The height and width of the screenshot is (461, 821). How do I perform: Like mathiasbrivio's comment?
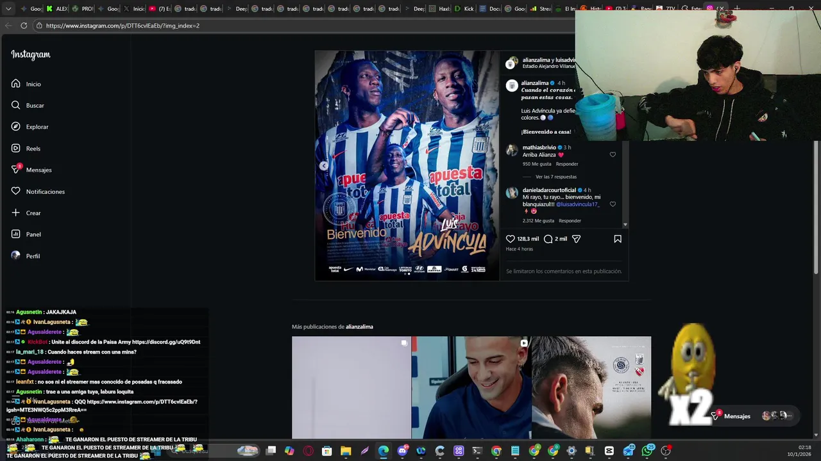(x=613, y=154)
